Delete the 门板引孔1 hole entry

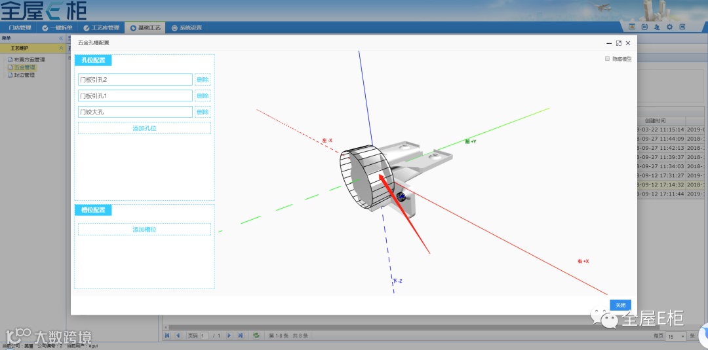point(203,96)
